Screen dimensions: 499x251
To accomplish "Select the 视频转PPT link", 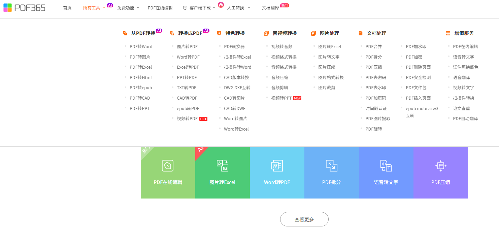I will [x=281, y=98].
